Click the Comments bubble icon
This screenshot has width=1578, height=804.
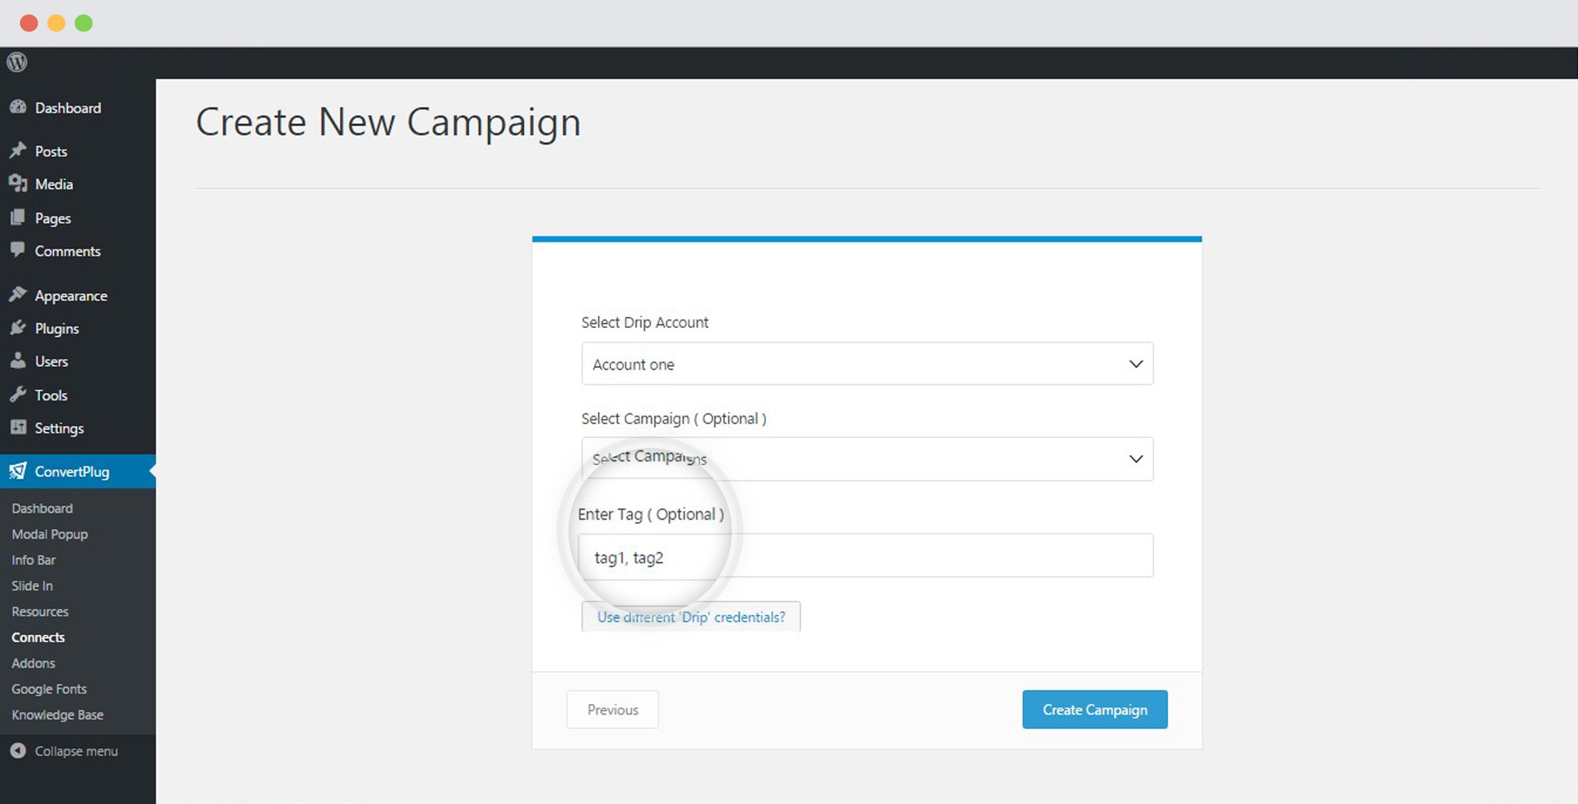(x=18, y=250)
